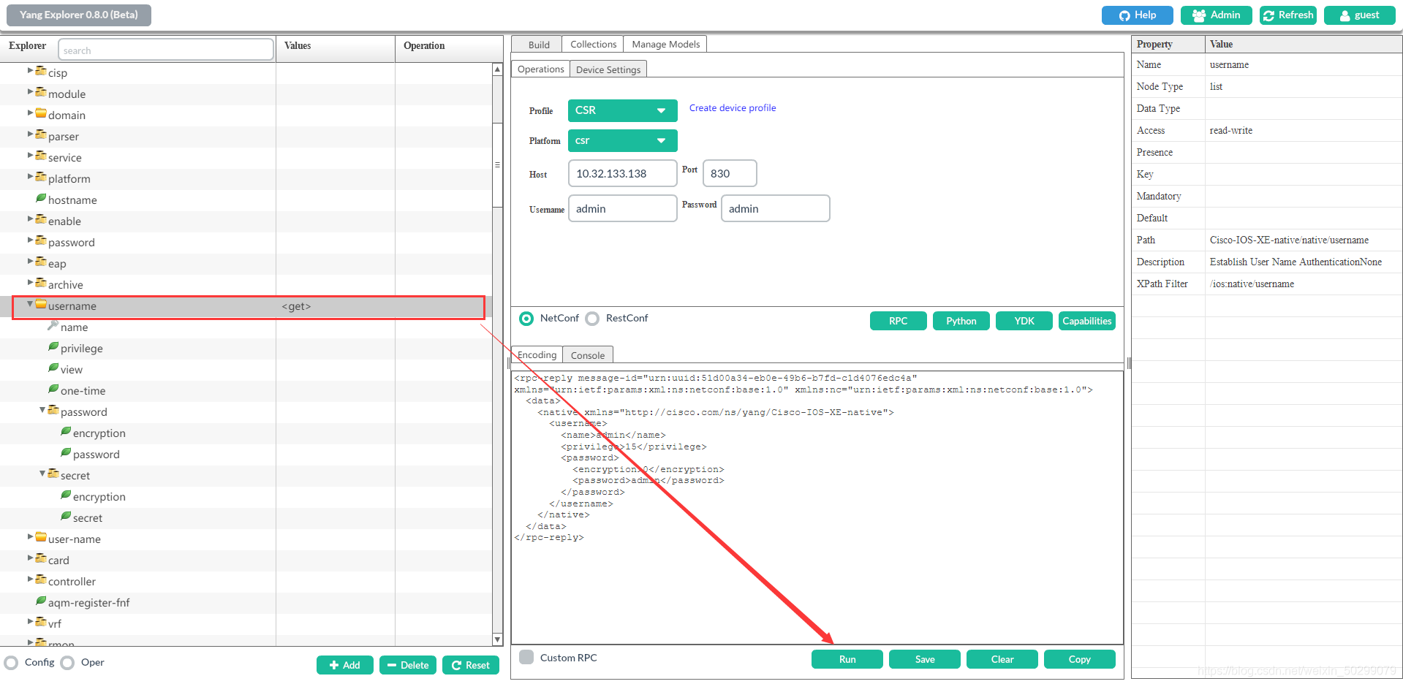The height and width of the screenshot is (684, 1403).
Task: Follow the Create device profile link
Action: tap(733, 108)
